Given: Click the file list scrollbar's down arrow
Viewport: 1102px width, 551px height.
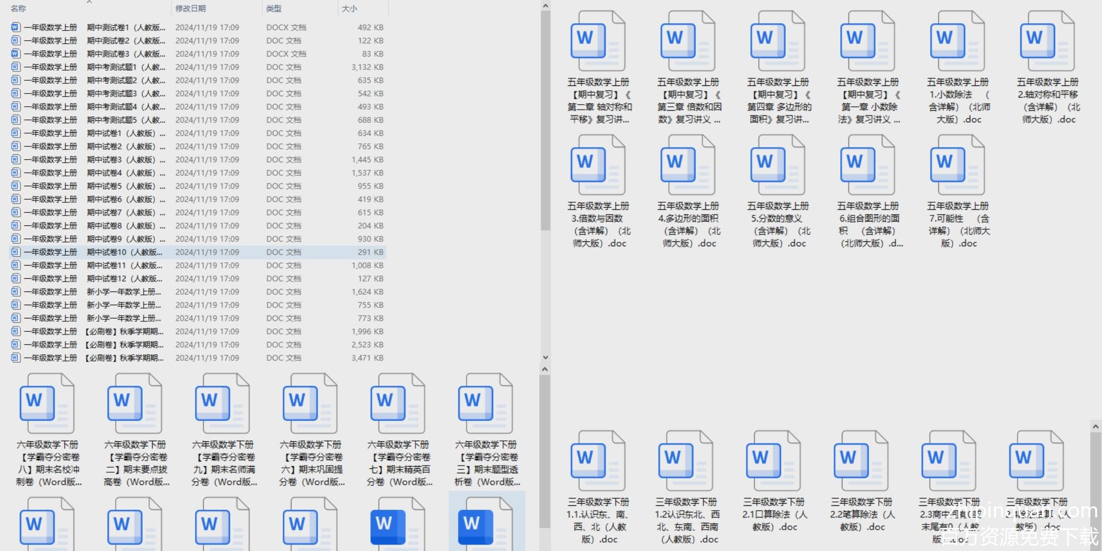Looking at the screenshot, I should click(x=545, y=357).
